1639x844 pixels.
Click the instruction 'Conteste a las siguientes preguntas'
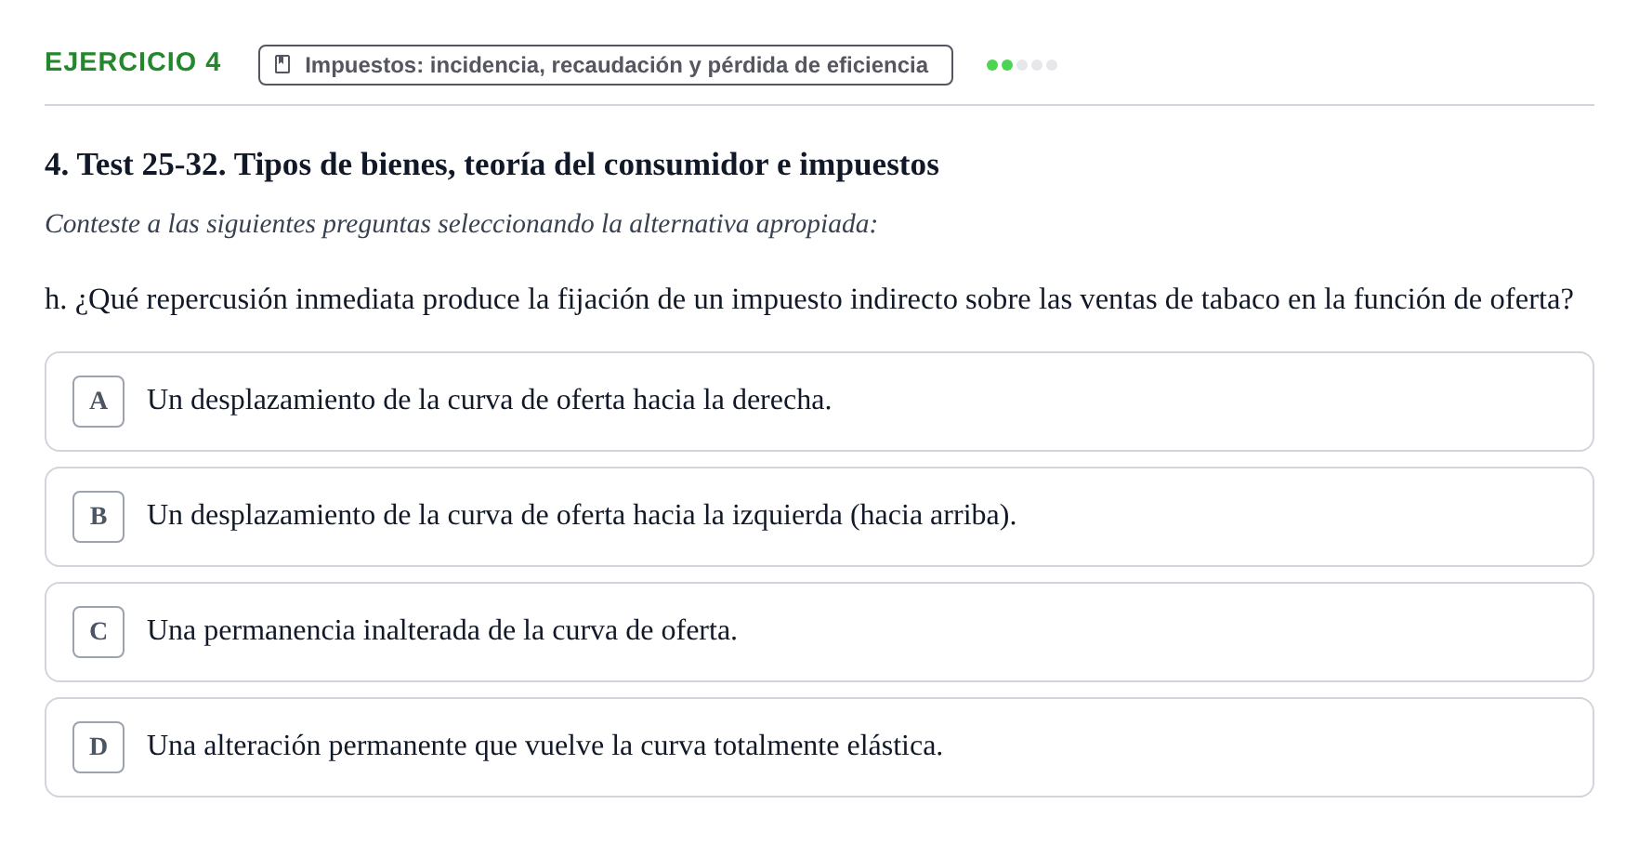click(461, 224)
